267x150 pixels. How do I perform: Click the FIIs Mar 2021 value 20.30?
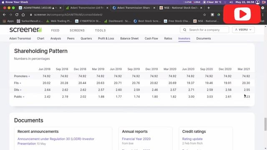[x=246, y=83]
